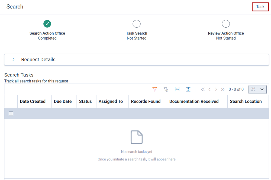The image size is (271, 180).
Task: Sort by Status column header
Action: coord(85,101)
